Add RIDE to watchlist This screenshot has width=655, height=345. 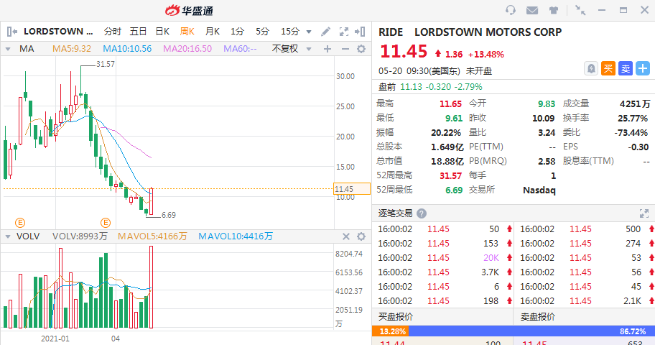(x=642, y=68)
